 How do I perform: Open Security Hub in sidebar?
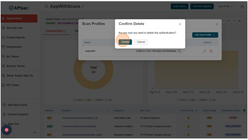14,28
